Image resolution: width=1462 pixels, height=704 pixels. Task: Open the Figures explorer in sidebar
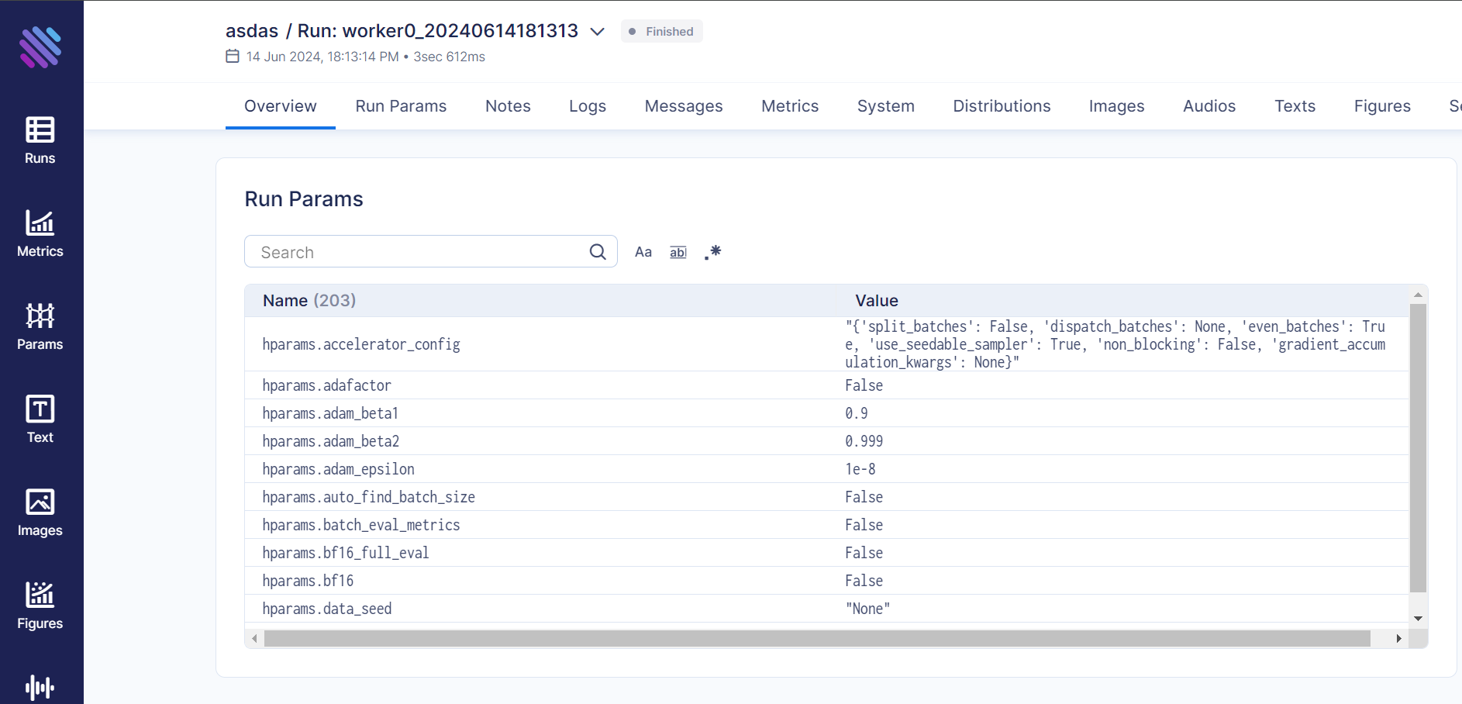tap(40, 606)
